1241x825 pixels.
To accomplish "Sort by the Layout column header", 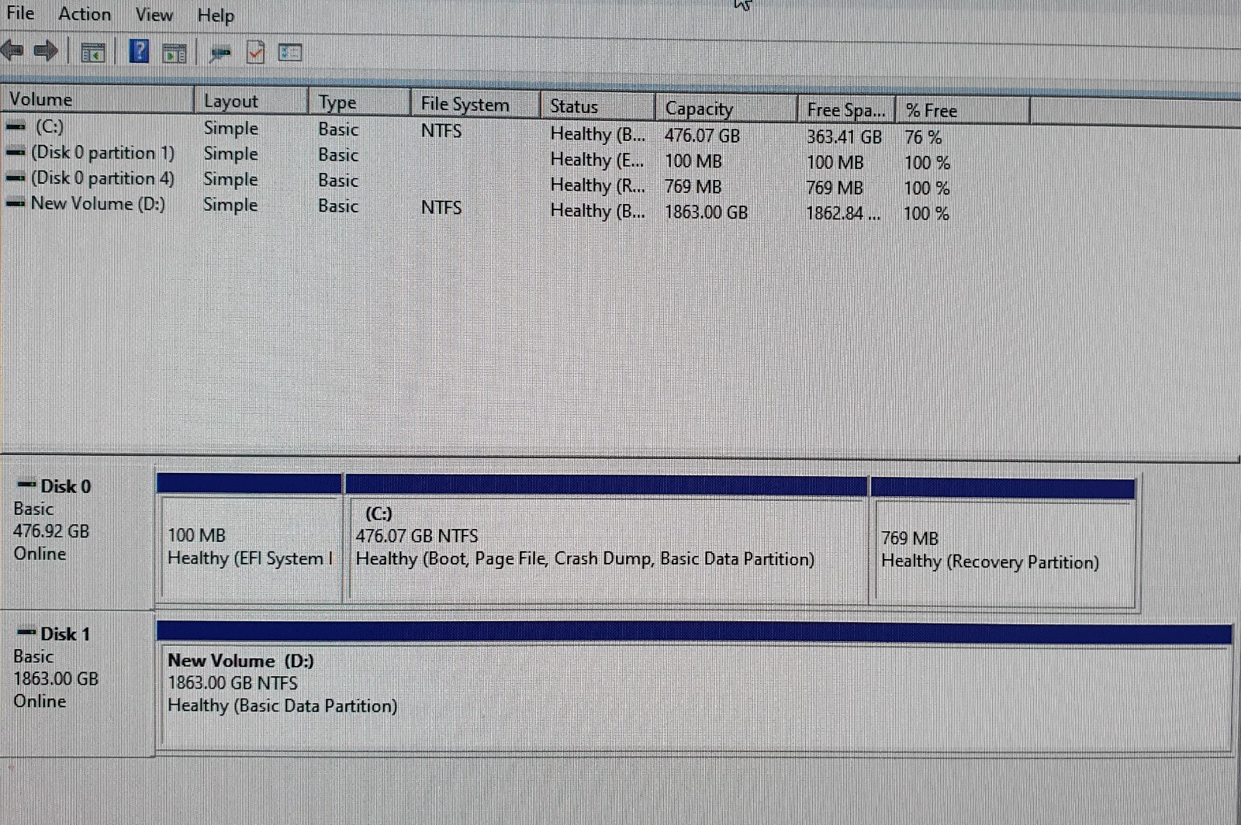I will [x=251, y=101].
